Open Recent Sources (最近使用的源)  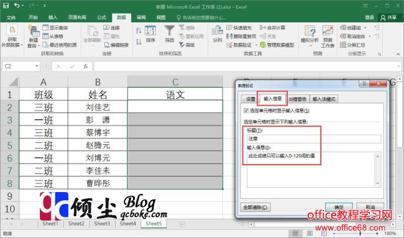pos(60,45)
